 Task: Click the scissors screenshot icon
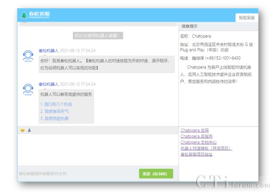click(29, 130)
